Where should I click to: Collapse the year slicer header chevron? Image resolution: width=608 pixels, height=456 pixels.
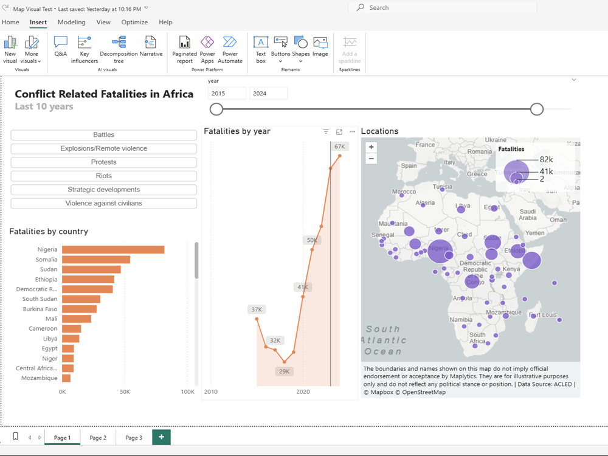tap(573, 80)
